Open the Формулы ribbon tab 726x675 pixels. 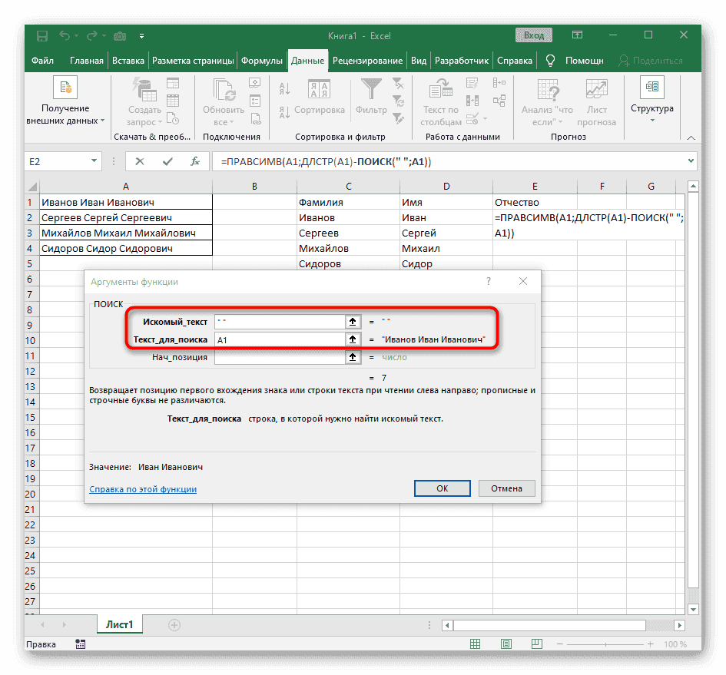tap(264, 60)
